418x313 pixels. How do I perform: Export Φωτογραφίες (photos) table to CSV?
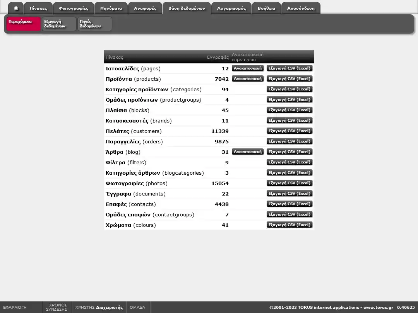pos(290,183)
